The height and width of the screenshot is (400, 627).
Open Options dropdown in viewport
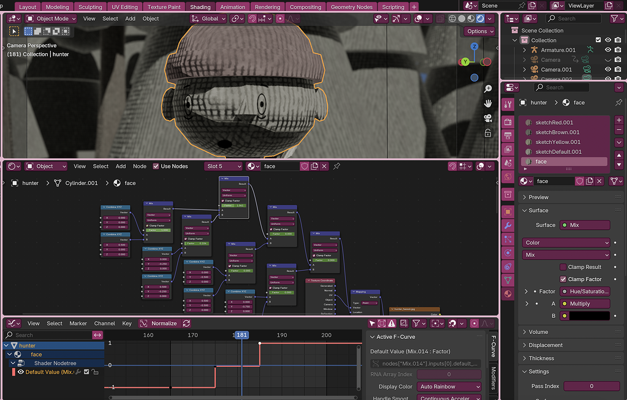coord(480,31)
